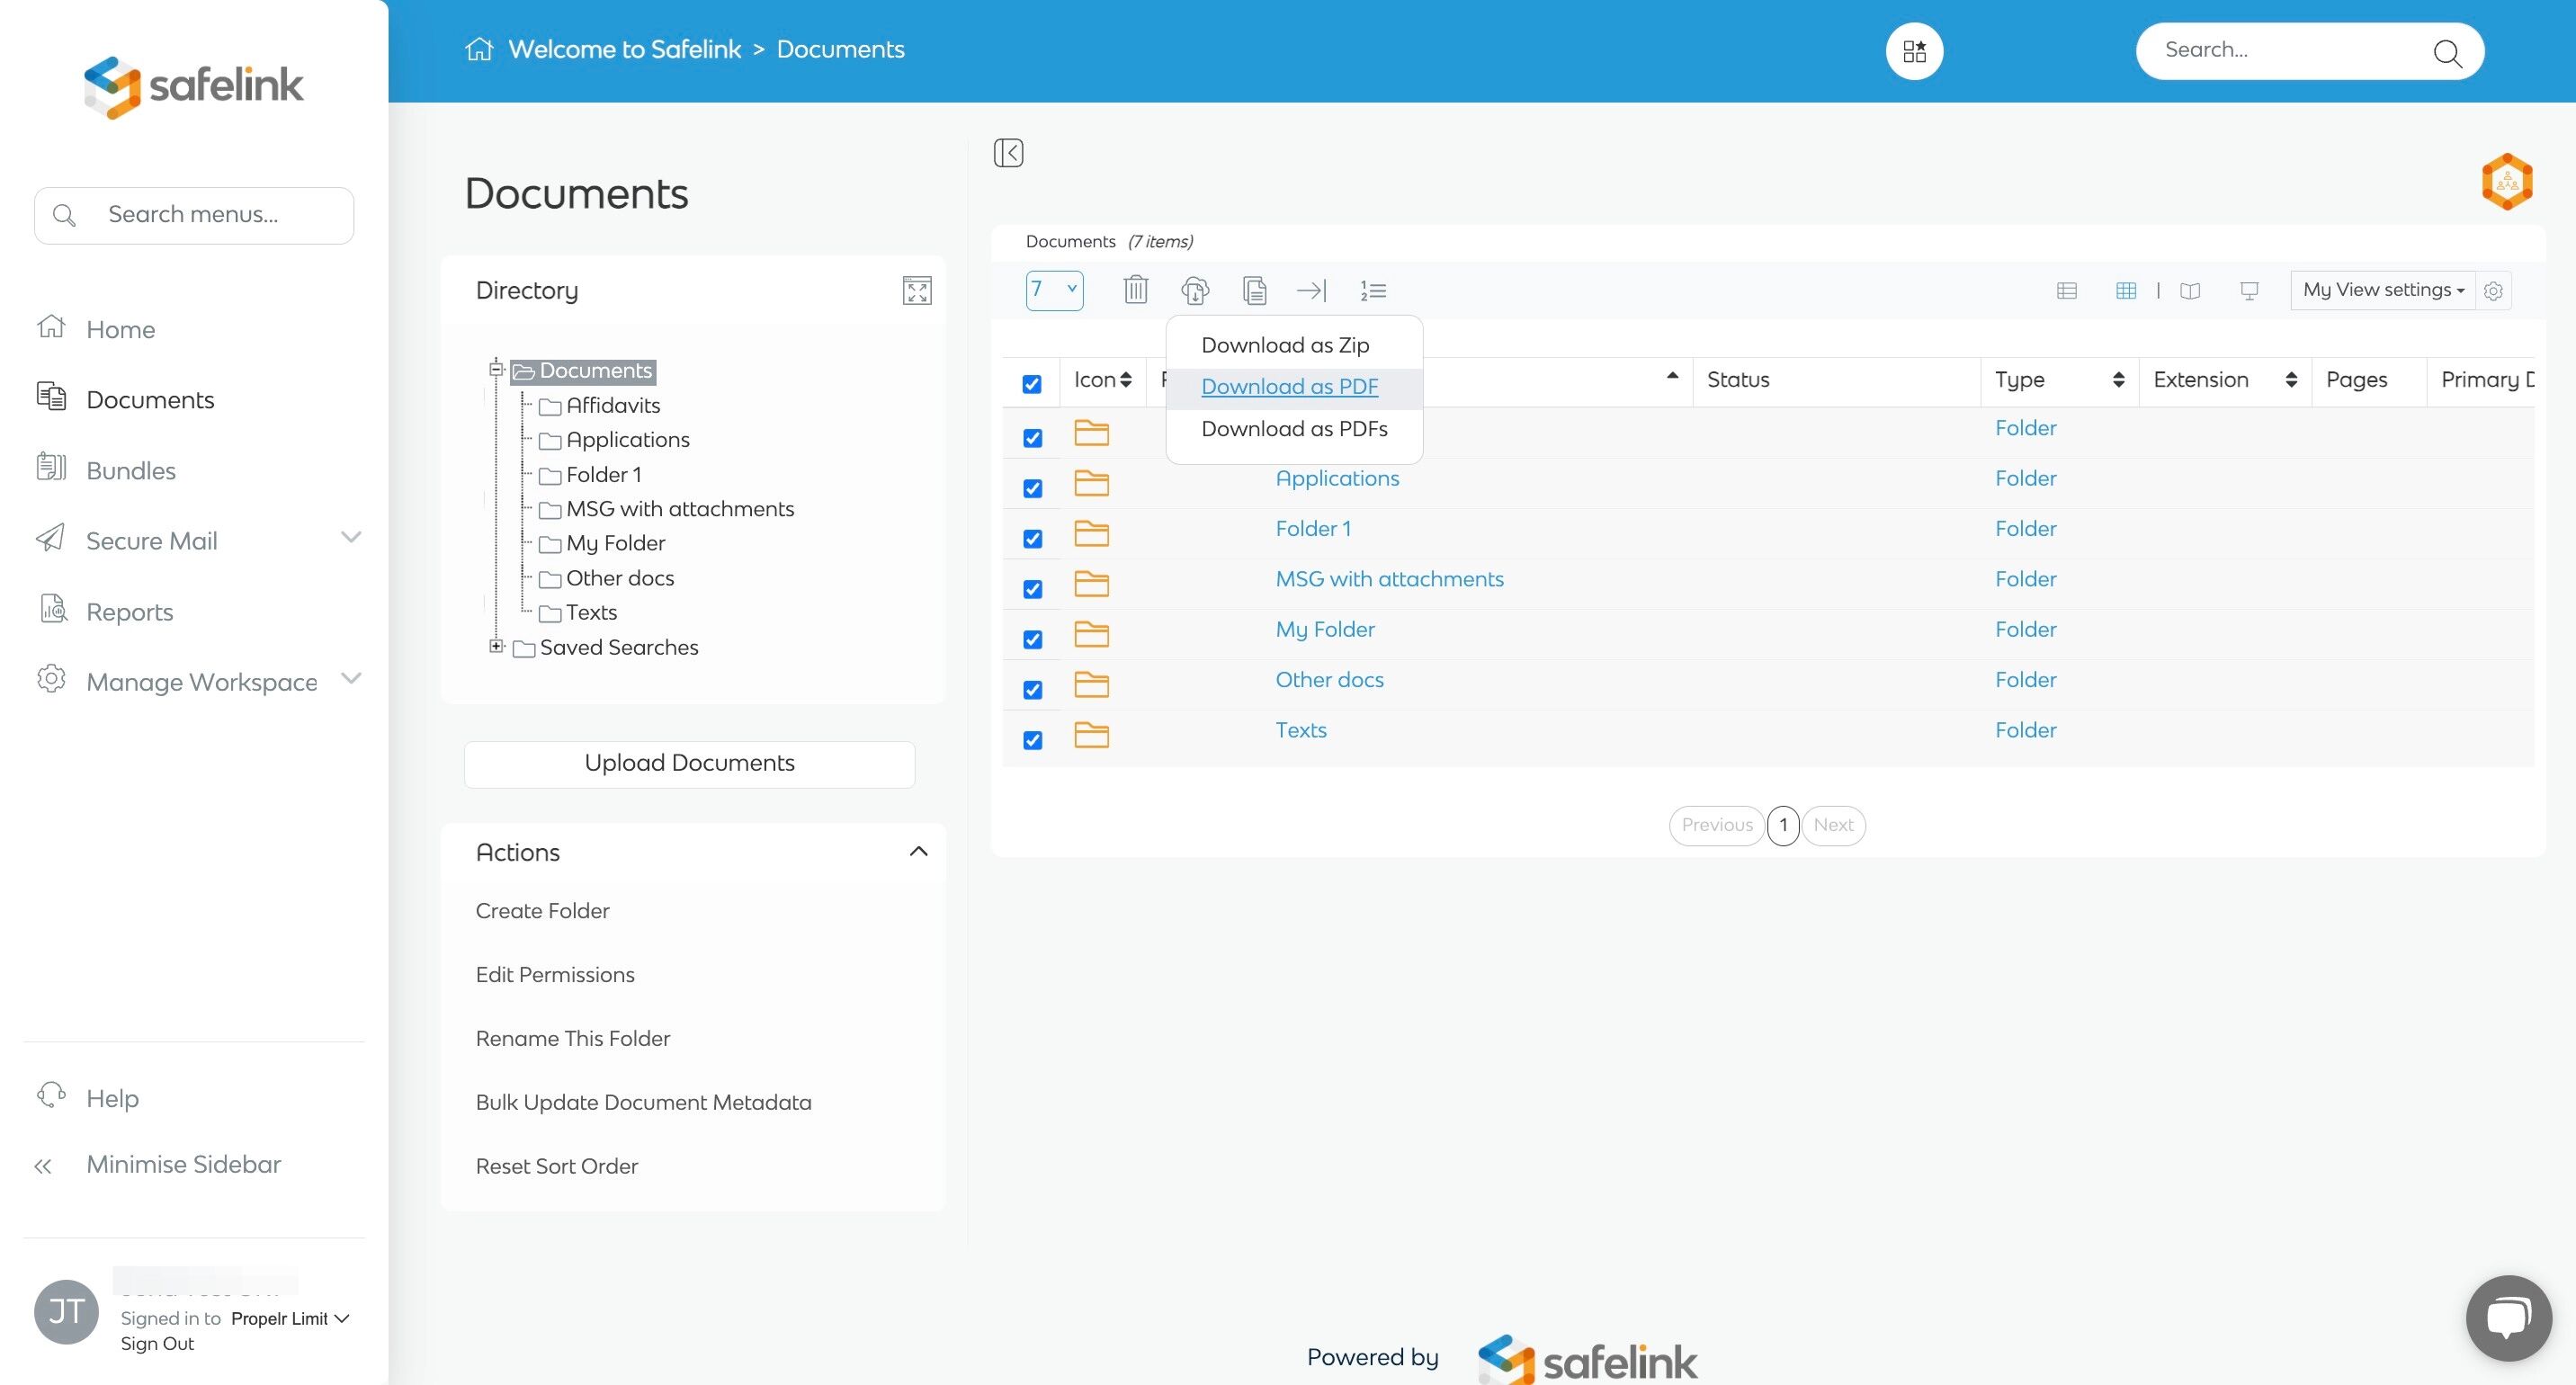2576x1385 pixels.
Task: Uncheck the Folder 1 row checkbox
Action: 1032,539
